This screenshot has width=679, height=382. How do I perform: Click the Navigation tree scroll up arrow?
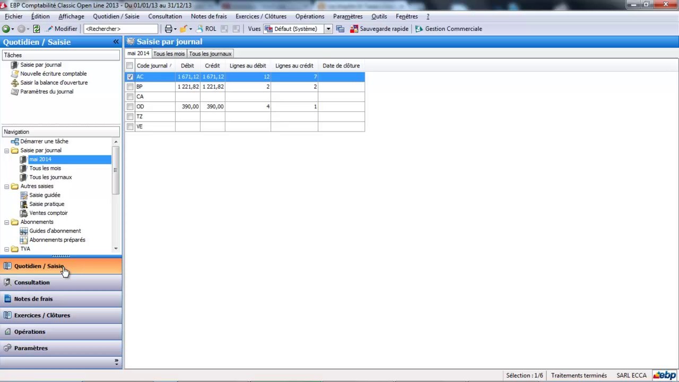coord(116,142)
